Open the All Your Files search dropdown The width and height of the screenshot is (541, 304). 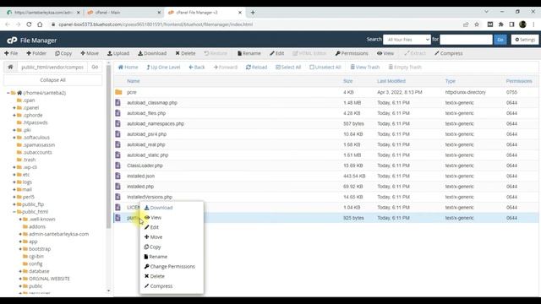click(407, 40)
